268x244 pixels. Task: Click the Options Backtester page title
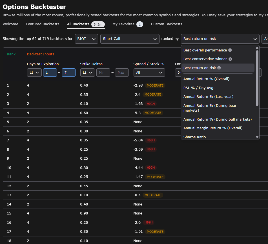34,7
